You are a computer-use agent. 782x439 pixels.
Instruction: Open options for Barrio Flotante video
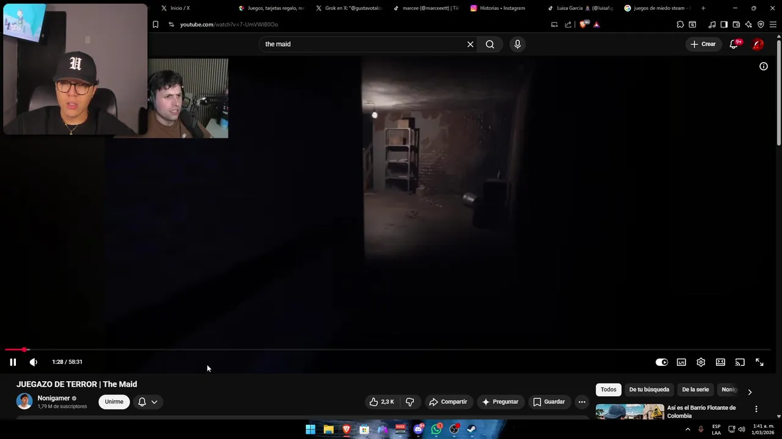[x=756, y=409]
